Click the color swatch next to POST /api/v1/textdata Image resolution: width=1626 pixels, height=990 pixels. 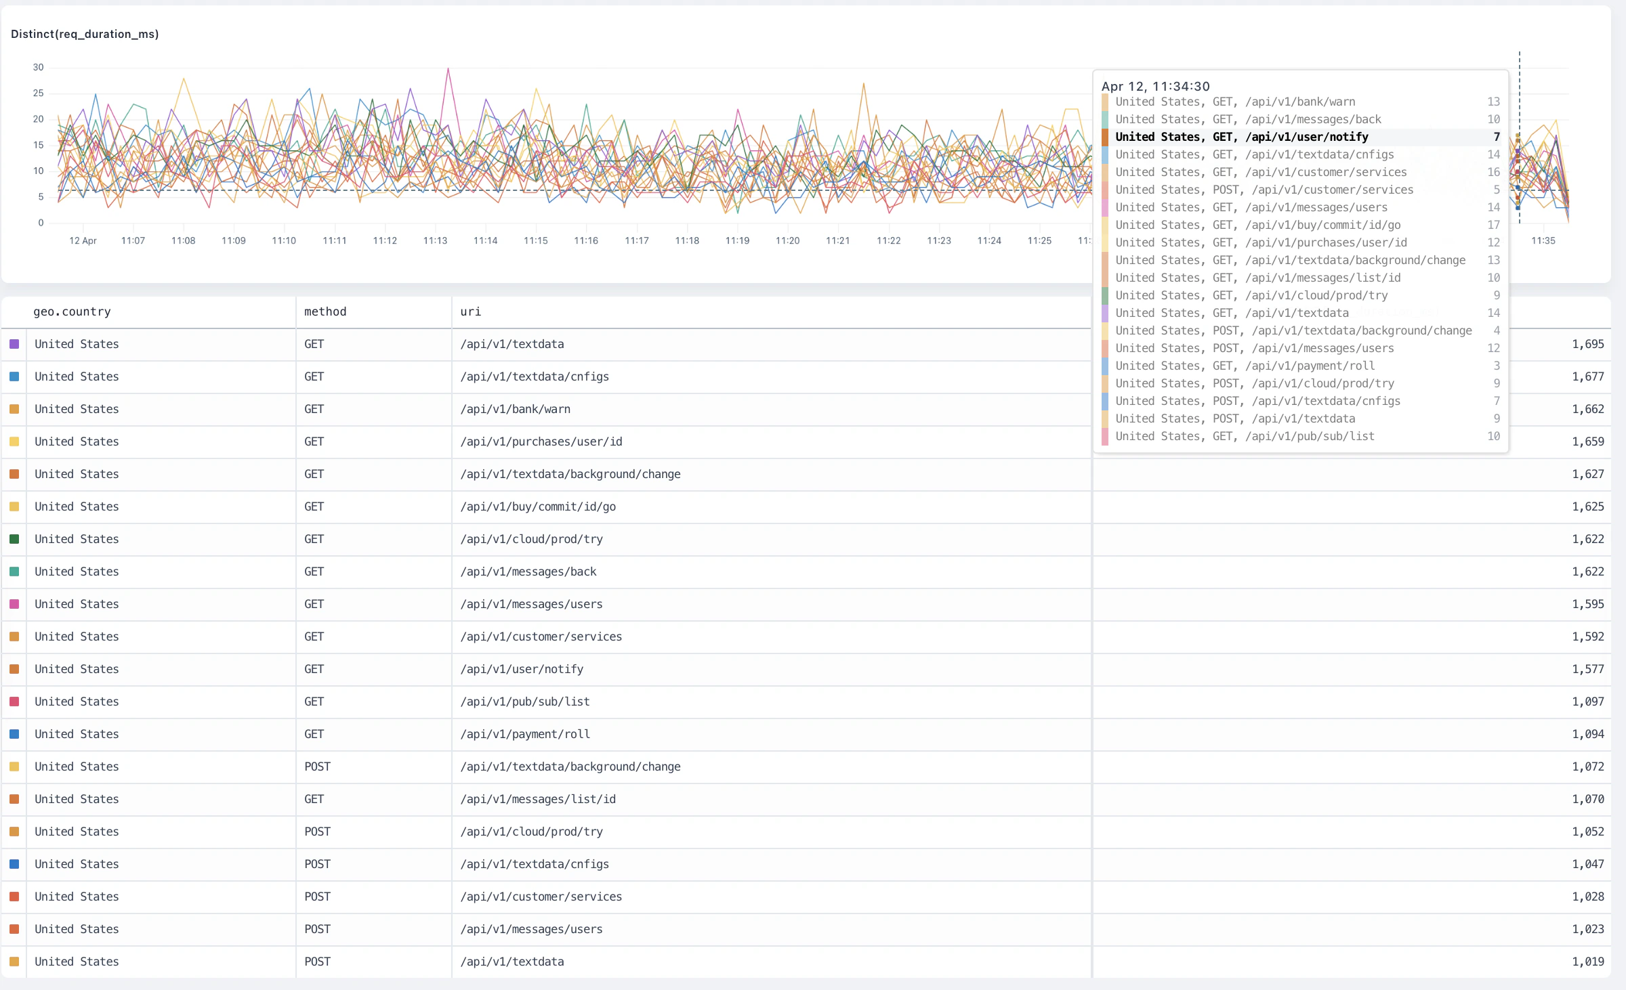pos(14,962)
